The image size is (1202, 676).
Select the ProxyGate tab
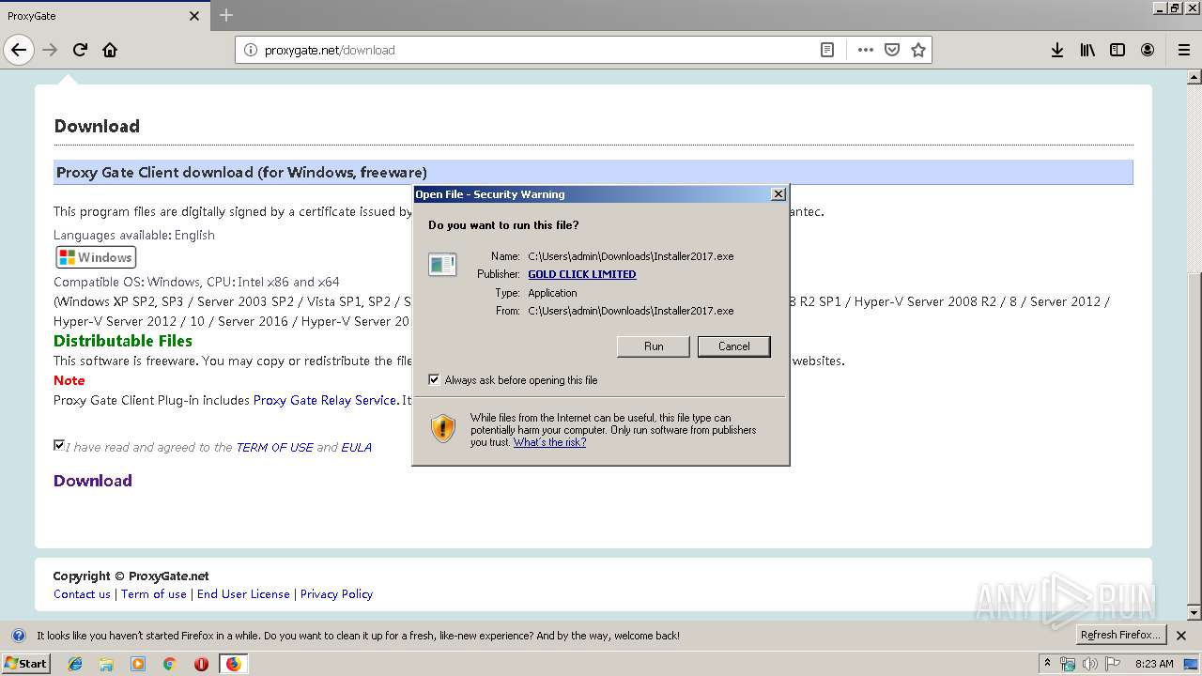pos(103,16)
